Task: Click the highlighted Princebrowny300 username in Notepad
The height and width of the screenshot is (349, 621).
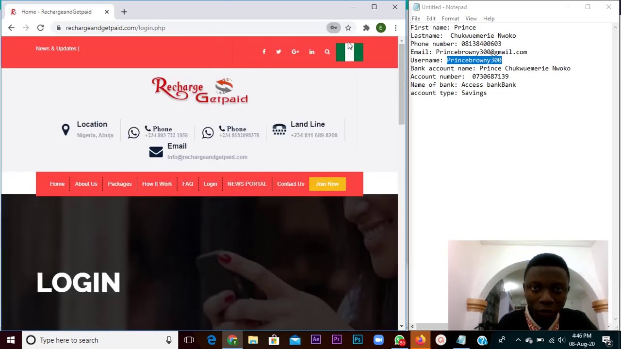Action: pyautogui.click(x=474, y=60)
